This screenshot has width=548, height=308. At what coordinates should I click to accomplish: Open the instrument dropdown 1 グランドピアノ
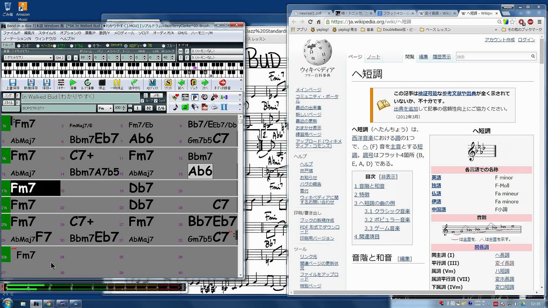click(28, 58)
